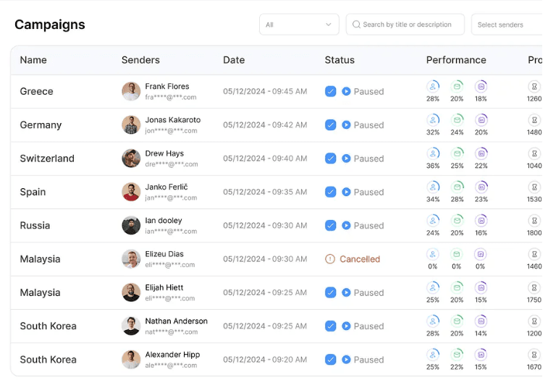548x385 pixels.
Task: Click Drew Hays avatar
Action: click(x=131, y=158)
